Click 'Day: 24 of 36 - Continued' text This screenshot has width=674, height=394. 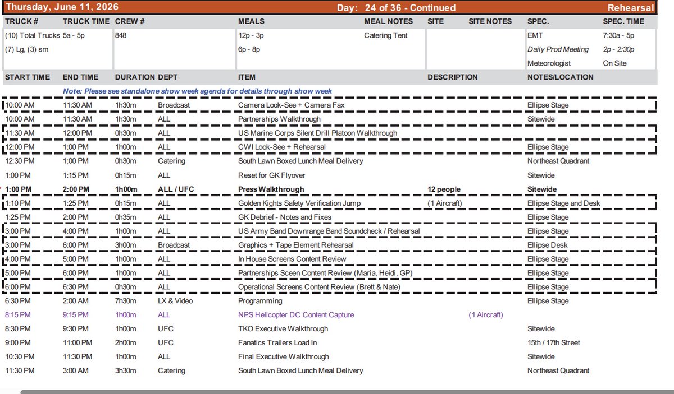[396, 8]
